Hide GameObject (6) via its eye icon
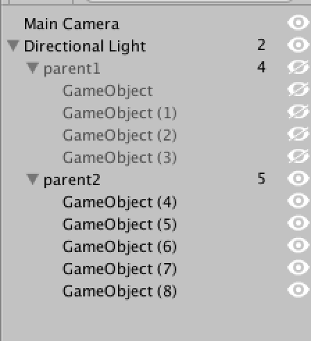Image resolution: width=311 pixels, height=341 pixels. 299,245
